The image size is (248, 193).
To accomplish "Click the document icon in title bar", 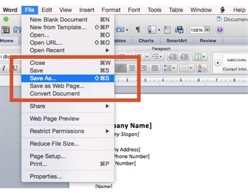I will tap(219, 19).
